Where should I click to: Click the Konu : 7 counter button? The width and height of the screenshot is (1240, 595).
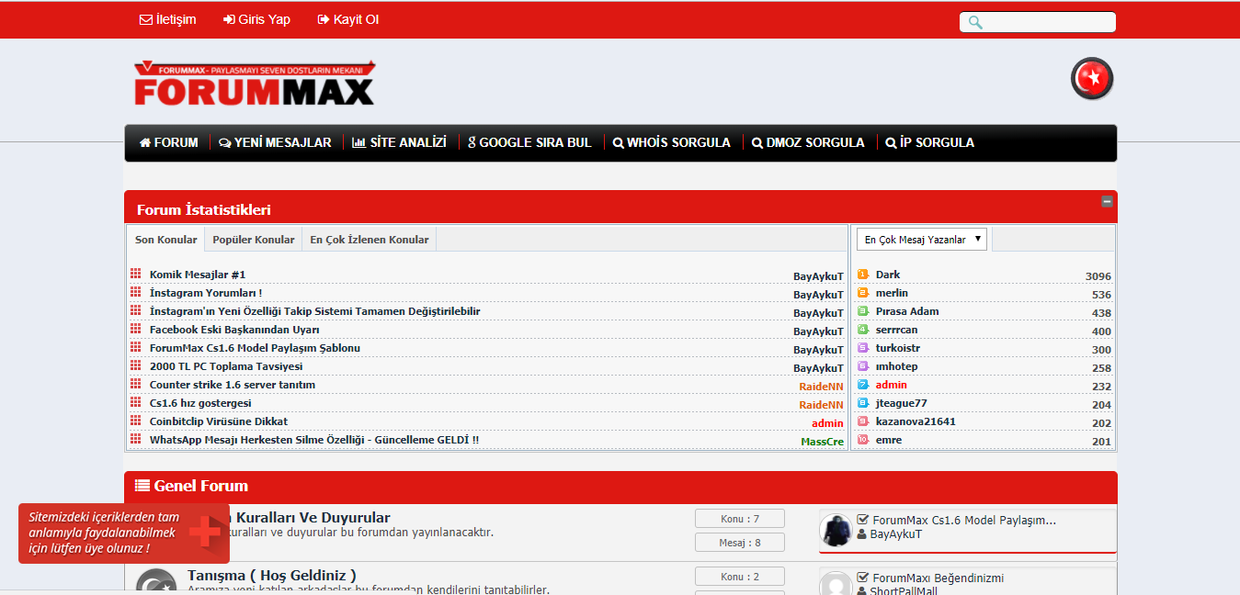click(740, 518)
